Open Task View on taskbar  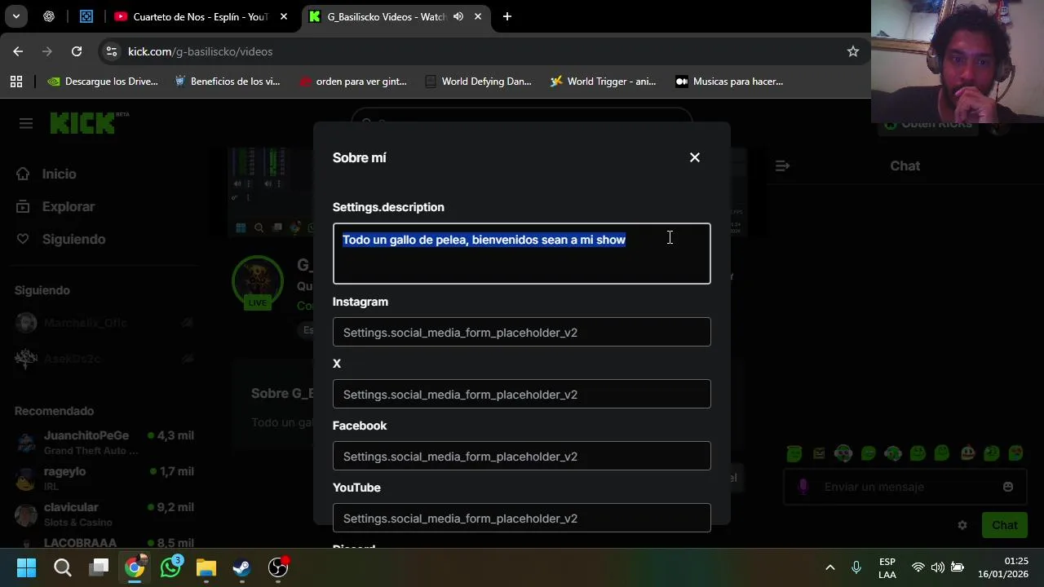pos(100,567)
